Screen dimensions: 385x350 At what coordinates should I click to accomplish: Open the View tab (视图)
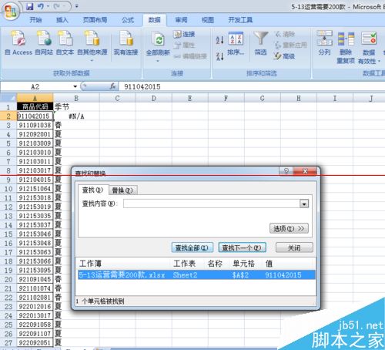[208, 20]
